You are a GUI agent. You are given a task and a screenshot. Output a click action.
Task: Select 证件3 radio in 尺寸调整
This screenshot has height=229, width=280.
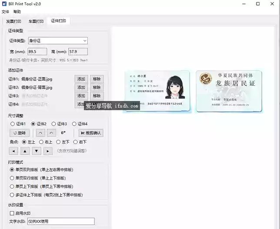click(59, 124)
